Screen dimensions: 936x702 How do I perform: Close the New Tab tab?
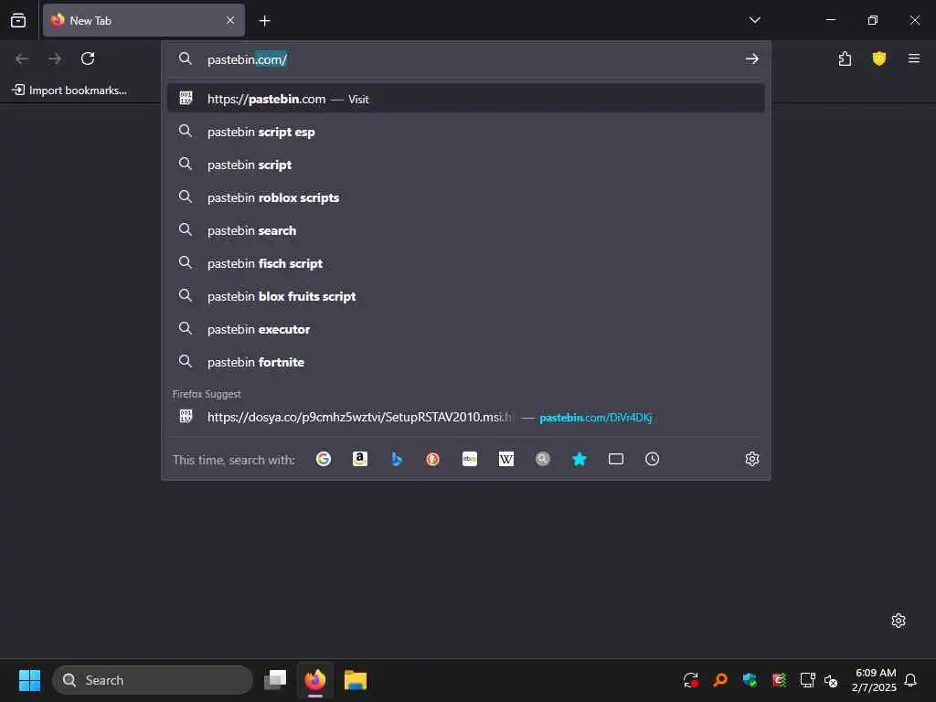[230, 20]
